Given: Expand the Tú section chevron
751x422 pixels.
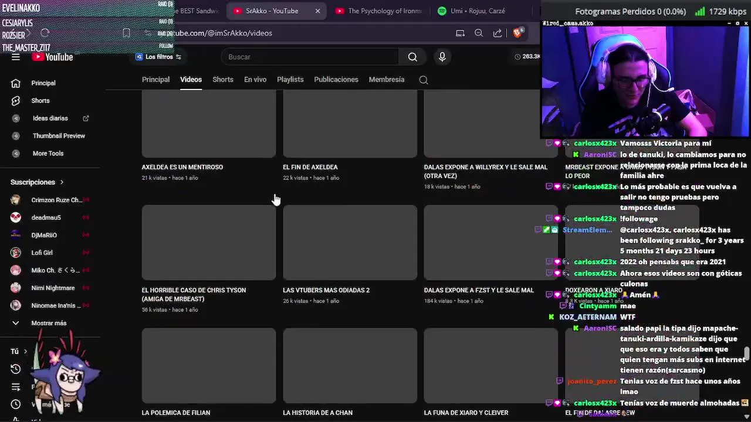Looking at the screenshot, I should pyautogui.click(x=25, y=351).
